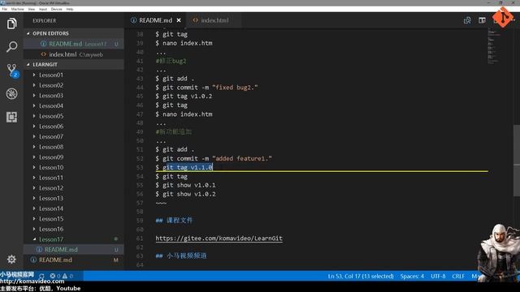This screenshot has width=520, height=292.
Task: Expand the Lesson13 folder
Action: [x=74, y=198]
